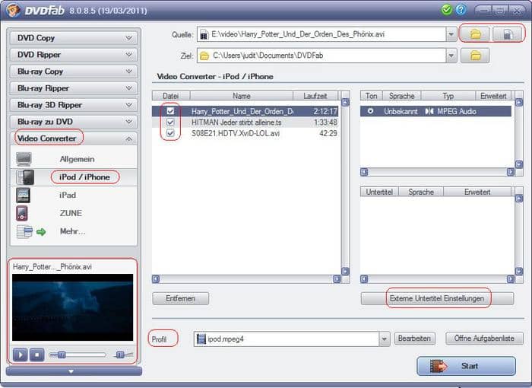Click the film strip icon in Start button
The height and width of the screenshot is (388, 532).
pos(439,366)
